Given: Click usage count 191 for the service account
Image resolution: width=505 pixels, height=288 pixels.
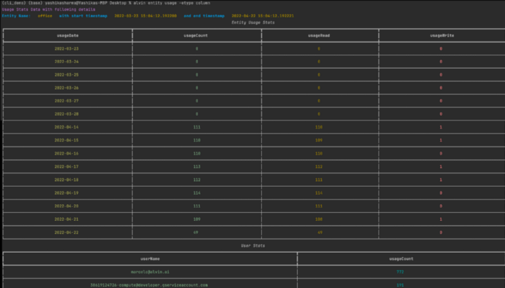Looking at the screenshot, I should pyautogui.click(x=400, y=285).
